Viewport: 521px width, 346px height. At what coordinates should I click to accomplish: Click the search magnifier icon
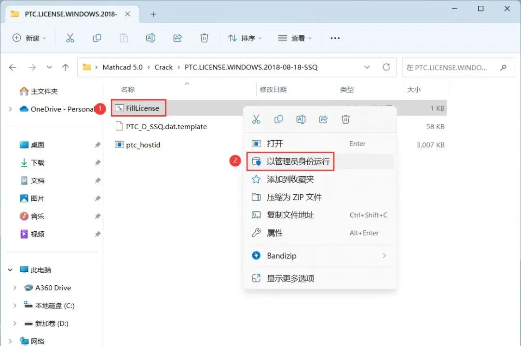click(503, 67)
